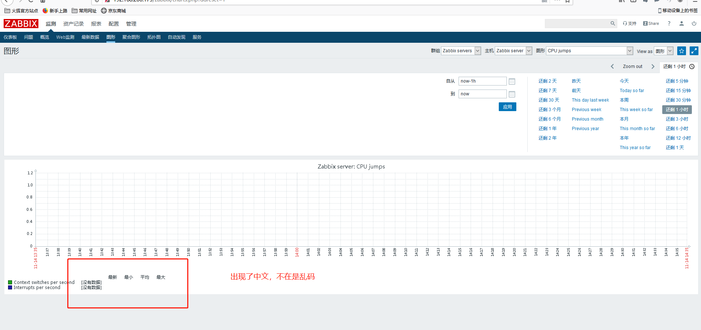Open the 配置 top menu
The height and width of the screenshot is (330, 701).
[x=113, y=24]
